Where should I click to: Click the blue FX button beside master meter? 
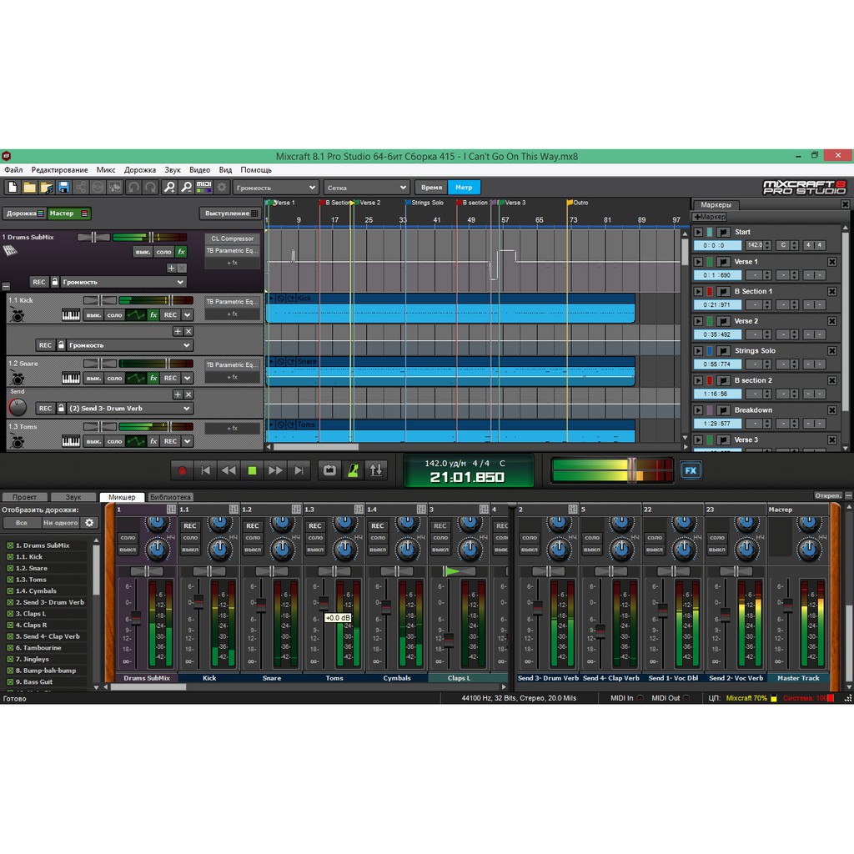pyautogui.click(x=691, y=470)
